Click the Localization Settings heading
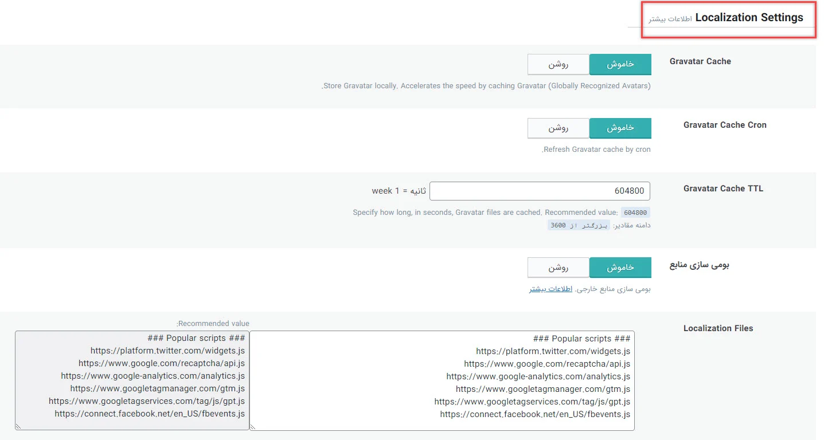824x440 pixels. [x=749, y=17]
